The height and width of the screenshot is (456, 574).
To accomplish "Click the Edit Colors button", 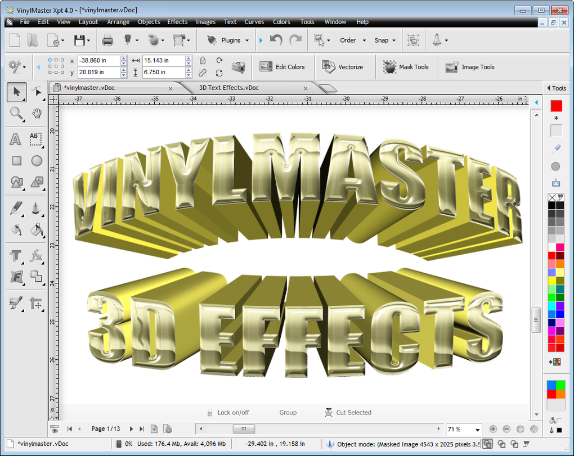I will [x=282, y=67].
